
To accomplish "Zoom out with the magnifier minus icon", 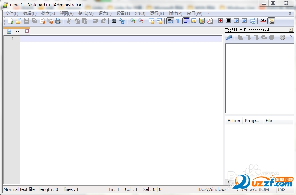I will (x=141, y=21).
